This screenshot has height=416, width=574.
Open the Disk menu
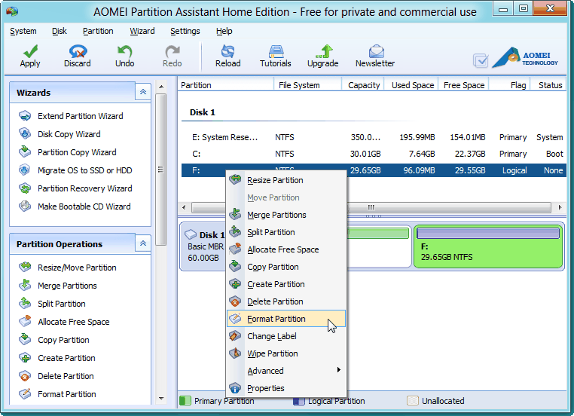60,31
